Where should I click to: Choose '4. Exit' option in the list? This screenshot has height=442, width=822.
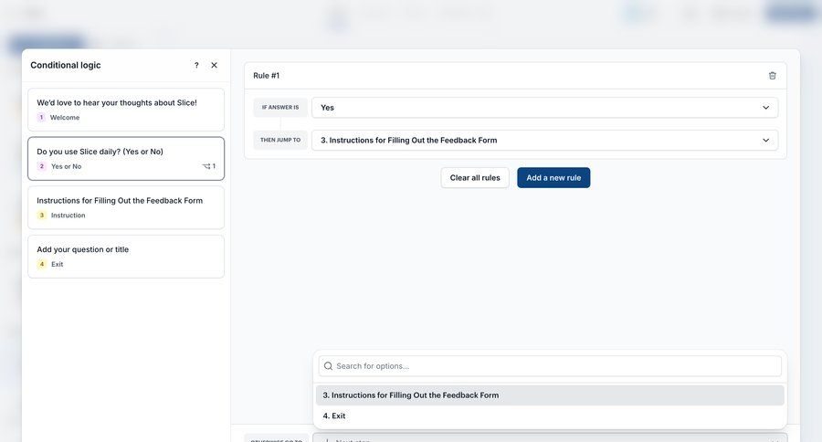pos(550,416)
